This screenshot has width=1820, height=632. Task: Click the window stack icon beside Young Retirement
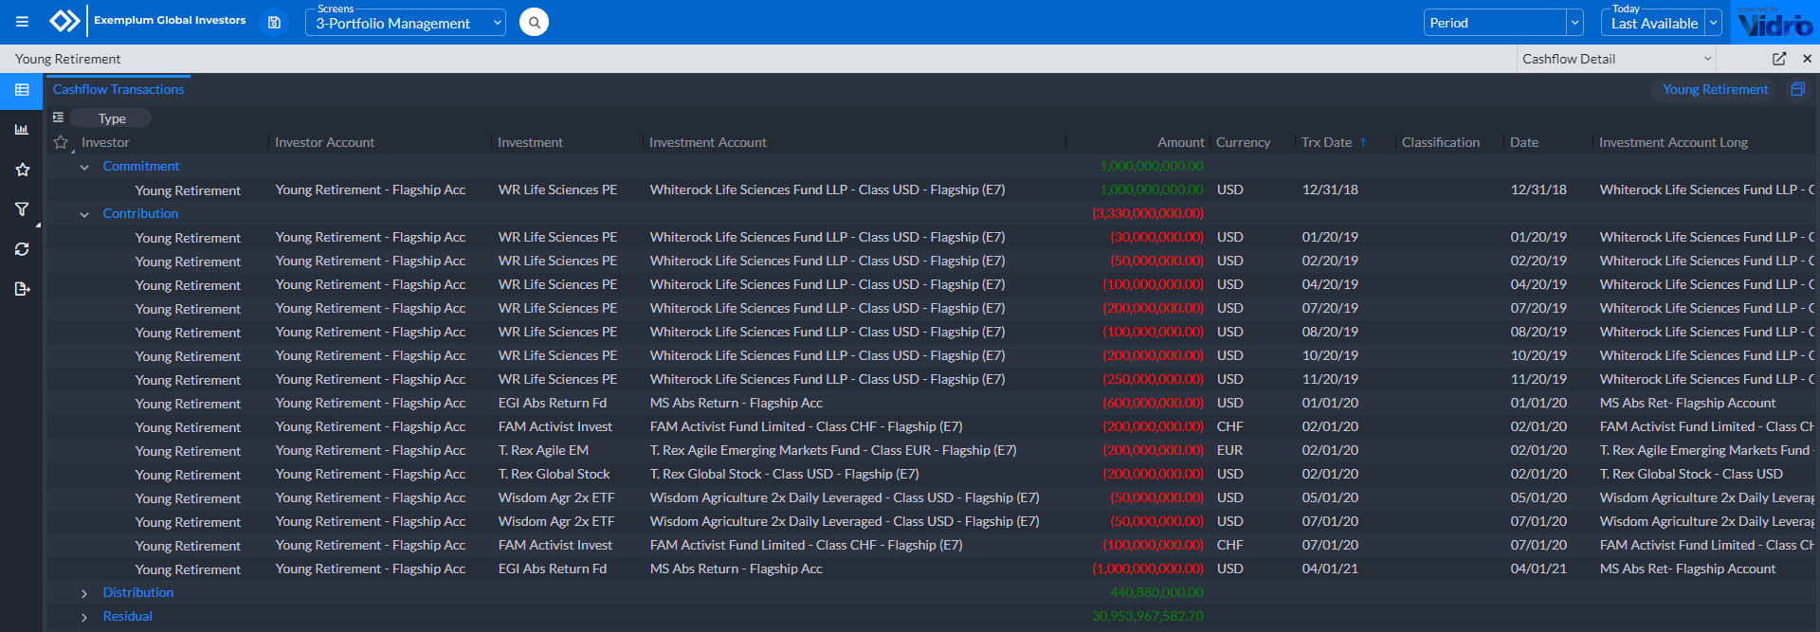1797,89
